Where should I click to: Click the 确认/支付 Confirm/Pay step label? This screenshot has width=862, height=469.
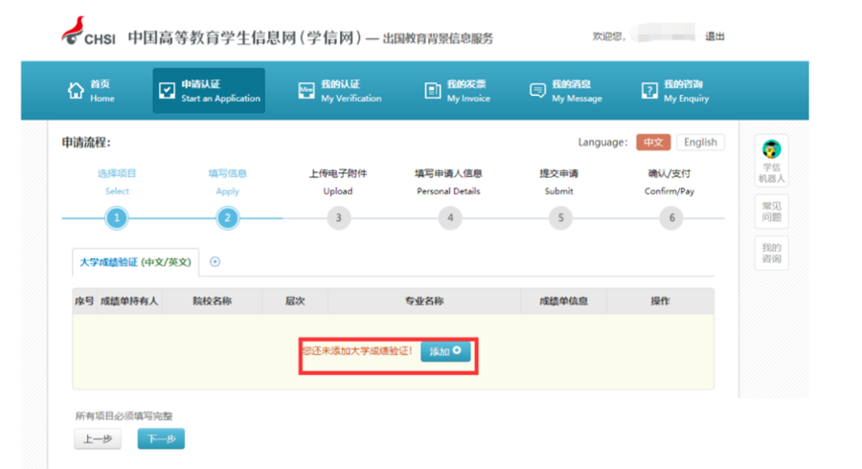(669, 182)
